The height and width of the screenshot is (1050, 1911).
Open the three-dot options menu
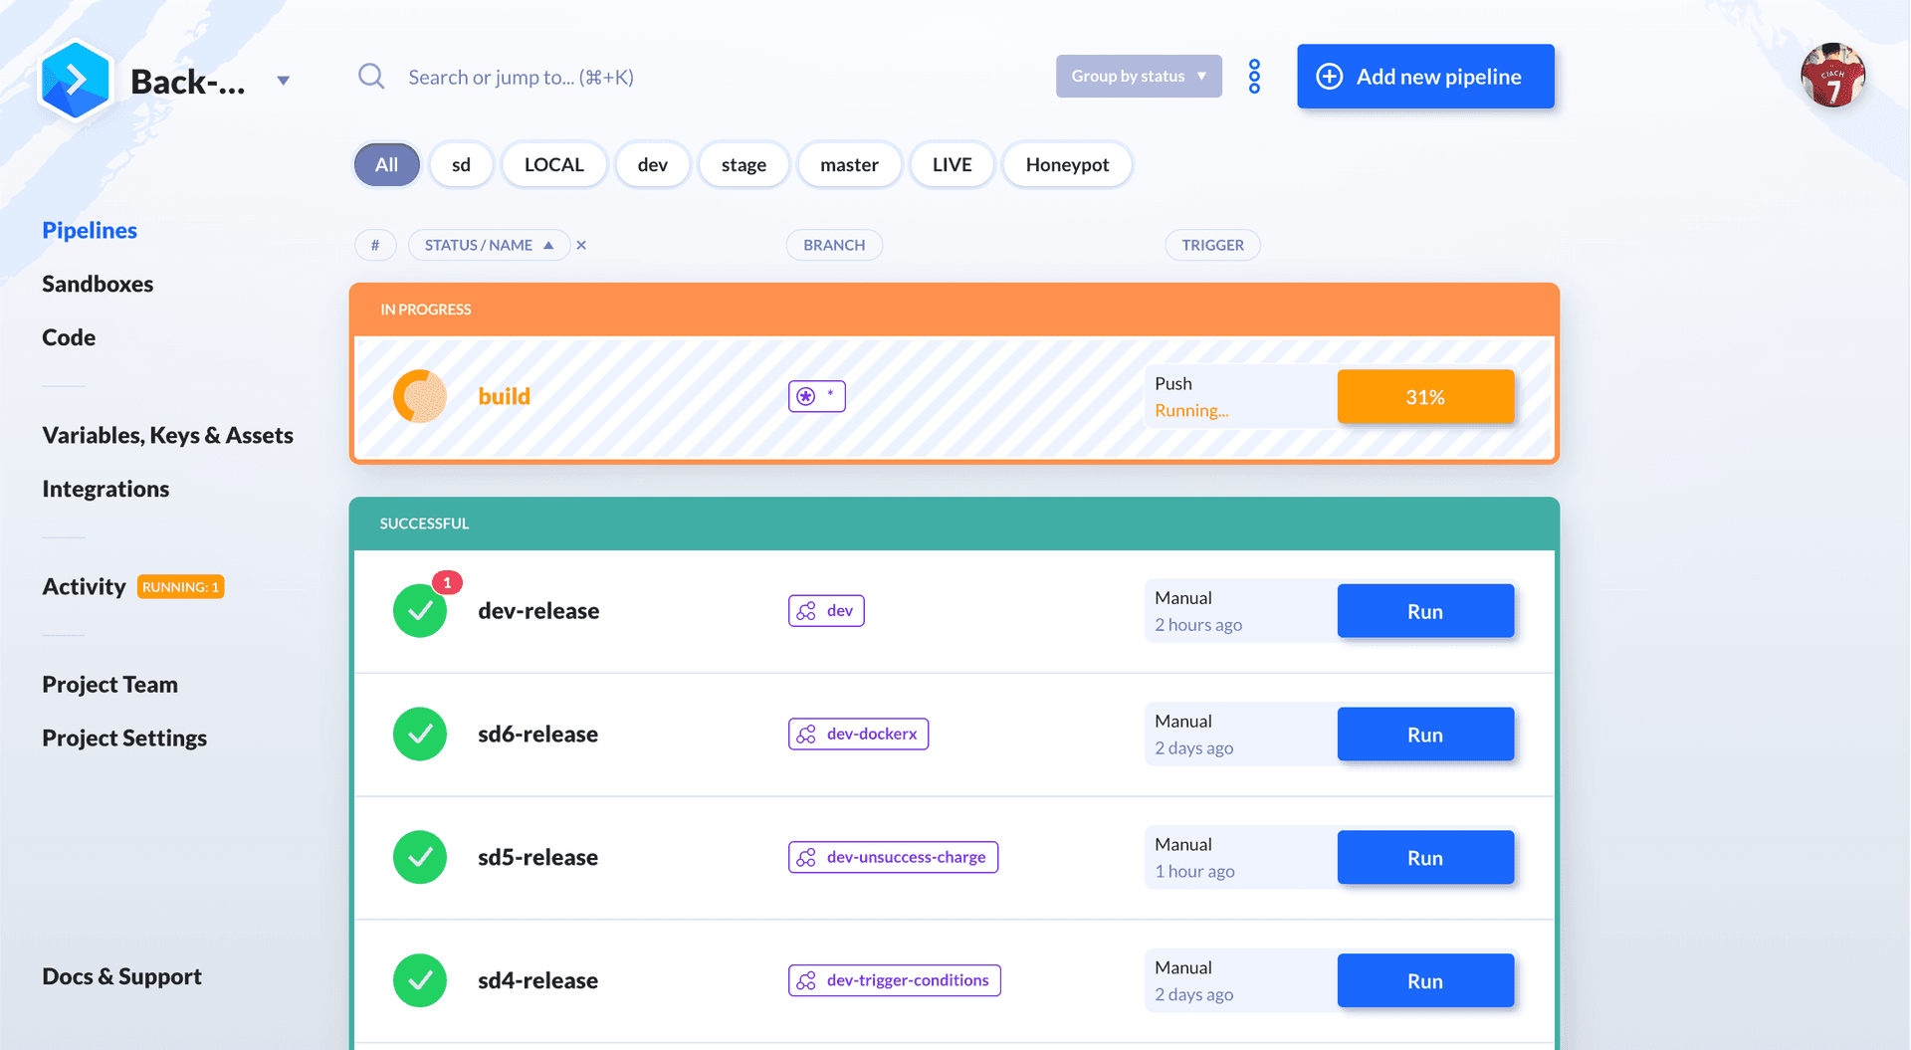click(x=1254, y=77)
